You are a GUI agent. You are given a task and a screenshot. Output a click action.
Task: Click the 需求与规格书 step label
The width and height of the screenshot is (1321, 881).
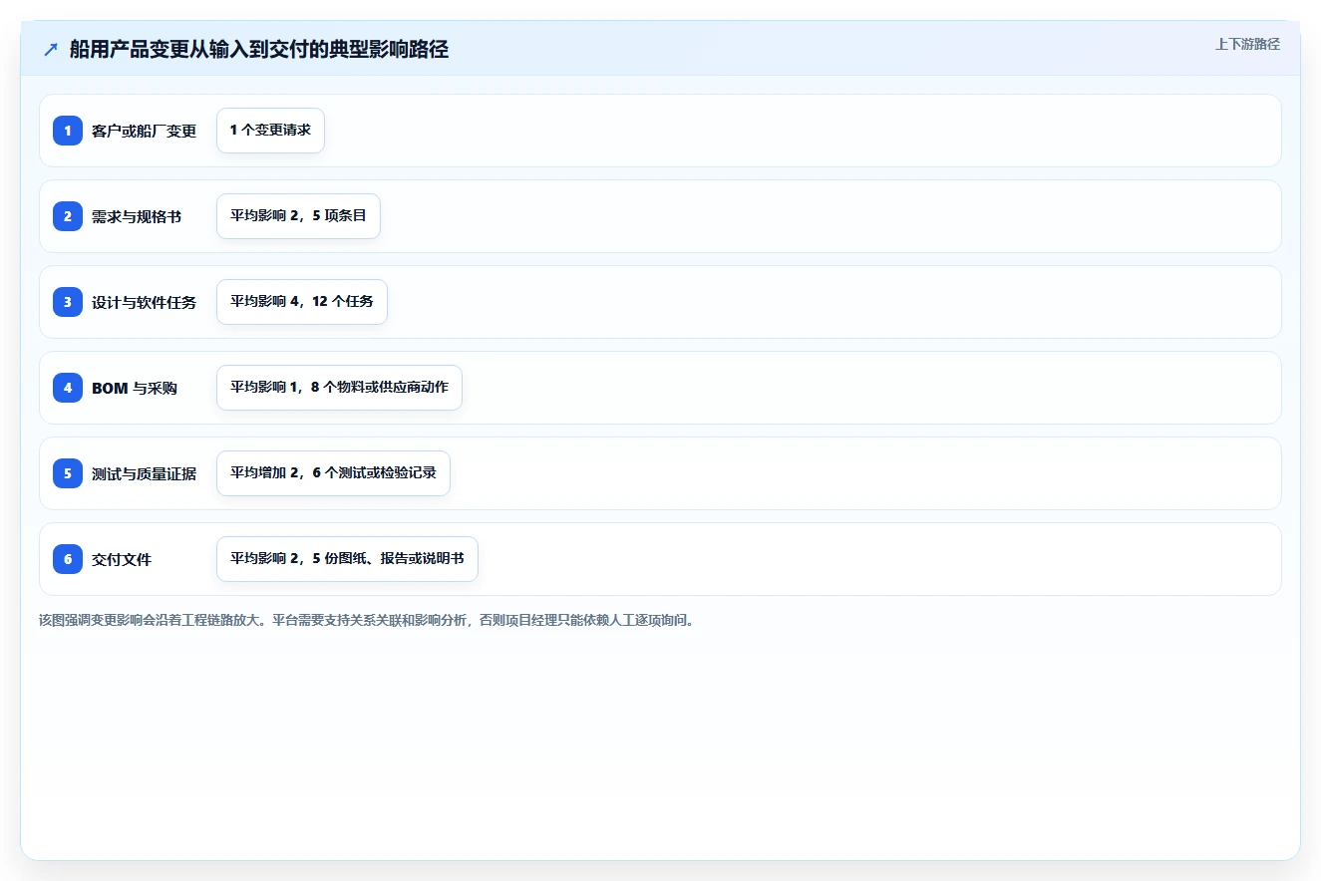[x=137, y=217]
